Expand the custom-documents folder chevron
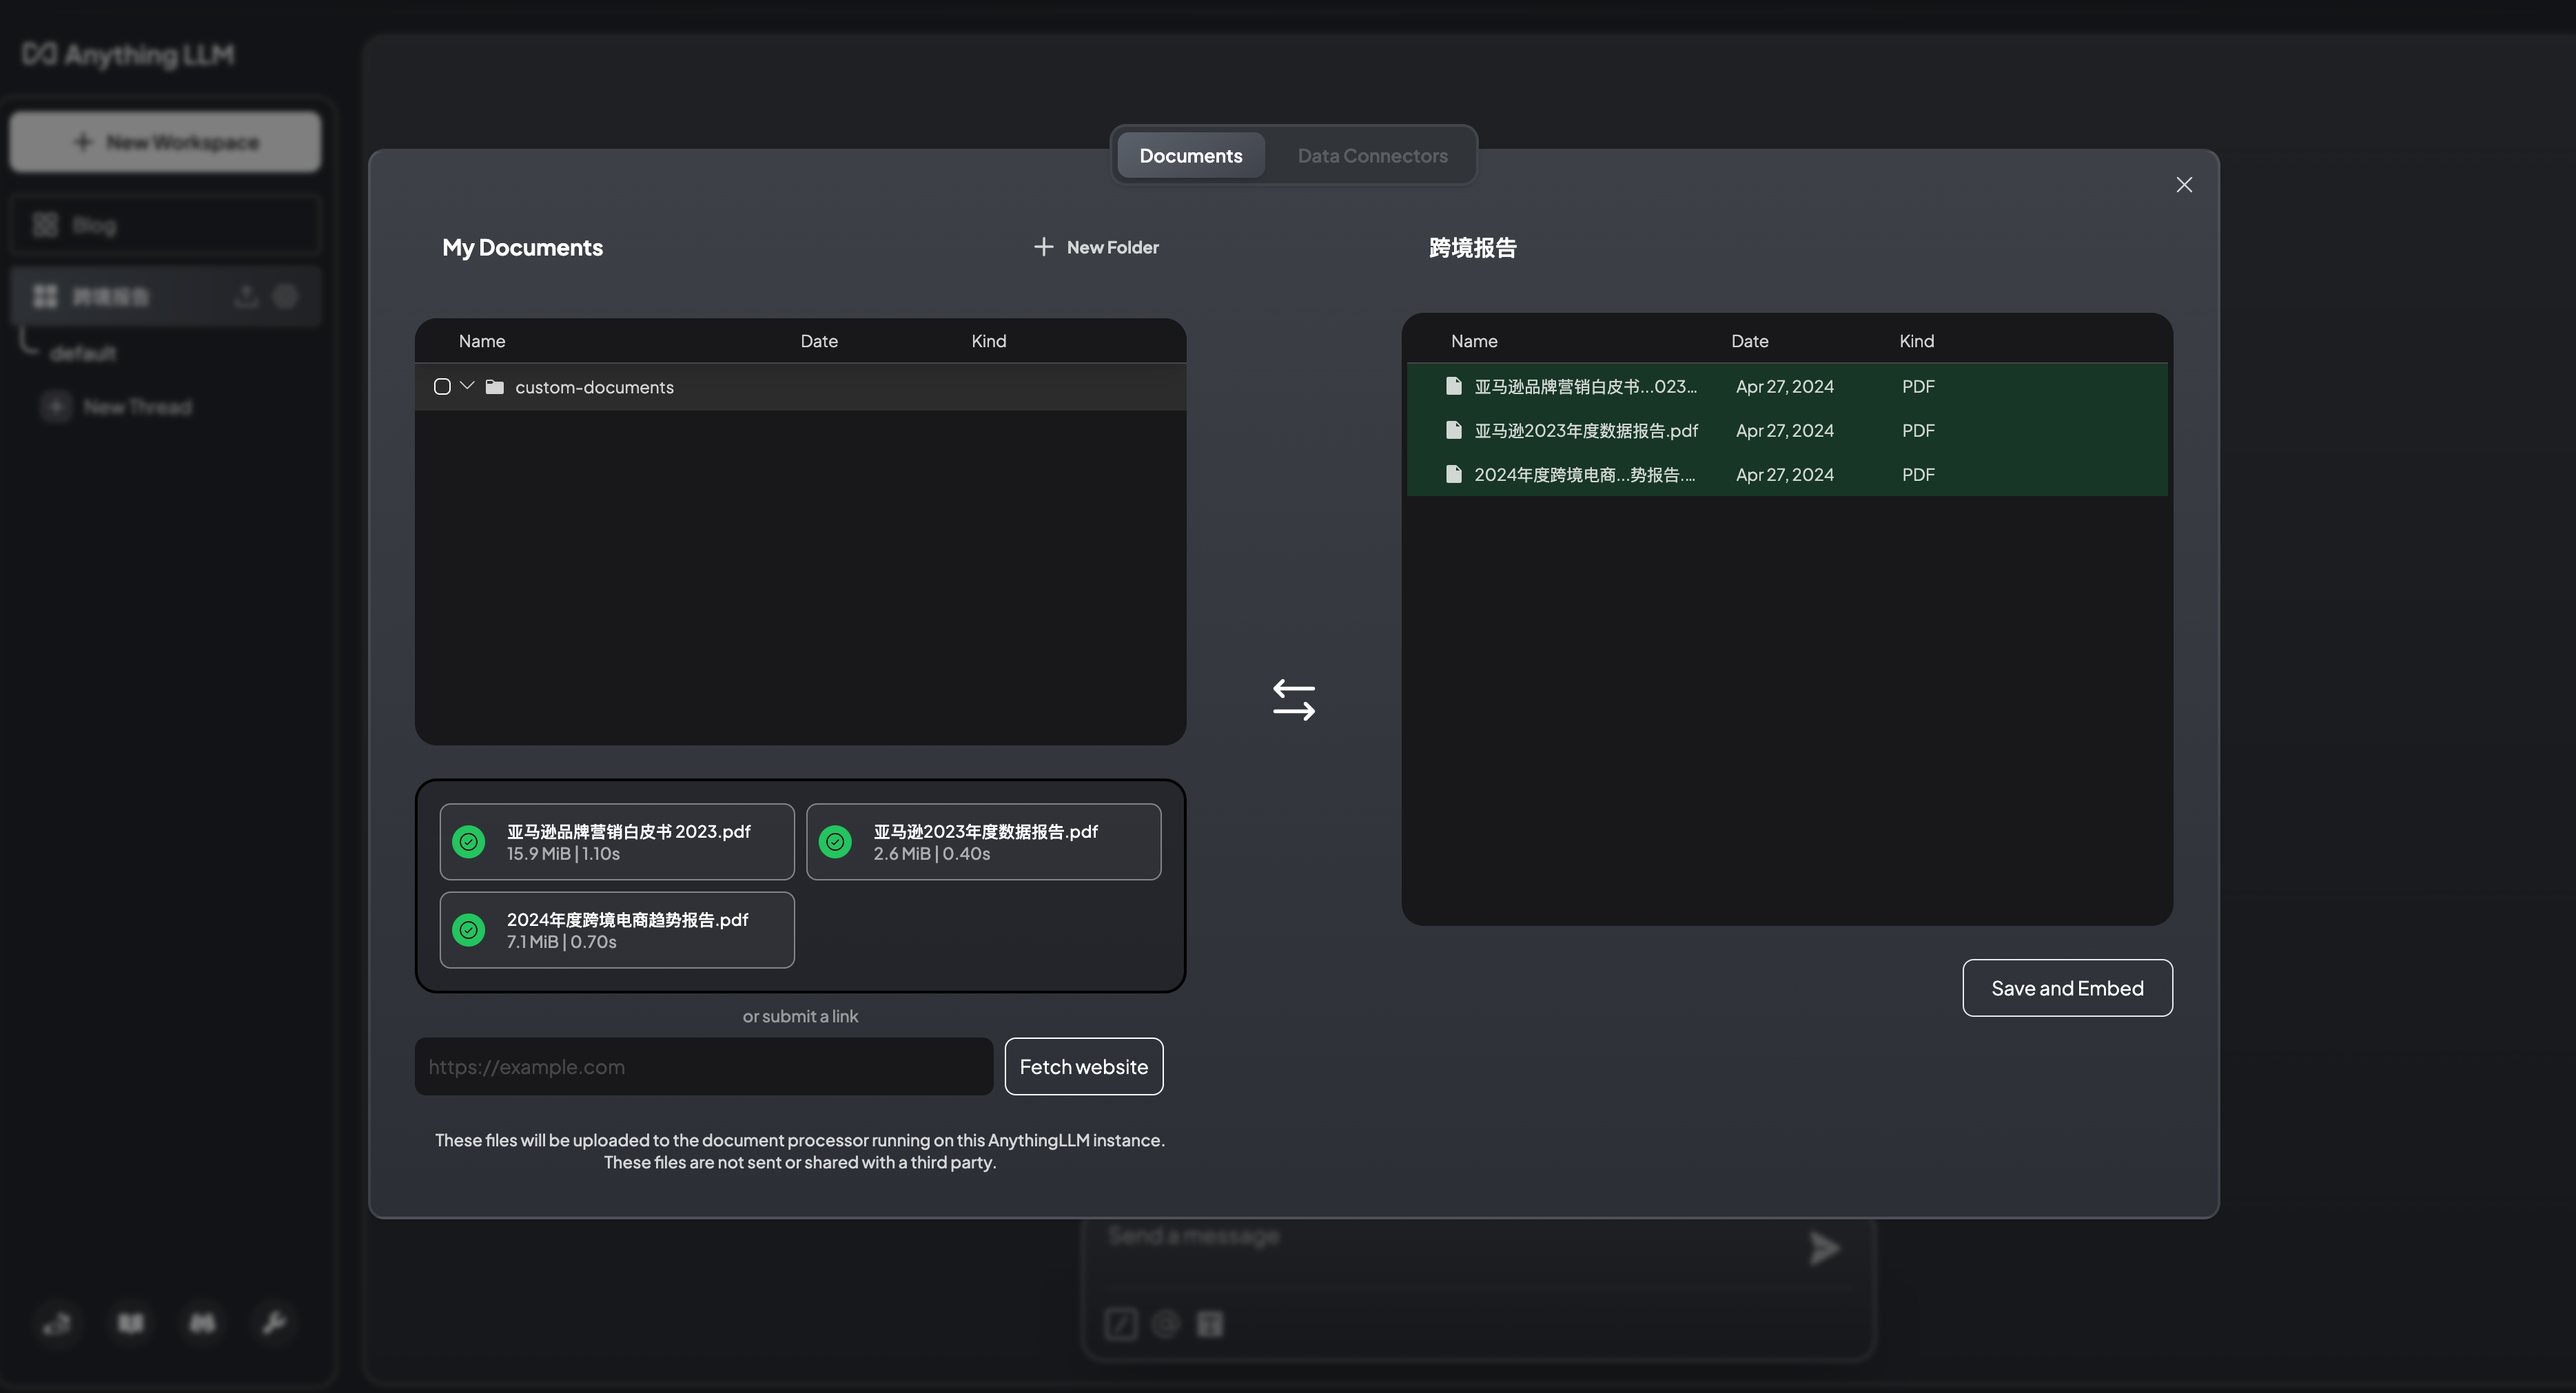This screenshot has width=2576, height=1393. [467, 386]
